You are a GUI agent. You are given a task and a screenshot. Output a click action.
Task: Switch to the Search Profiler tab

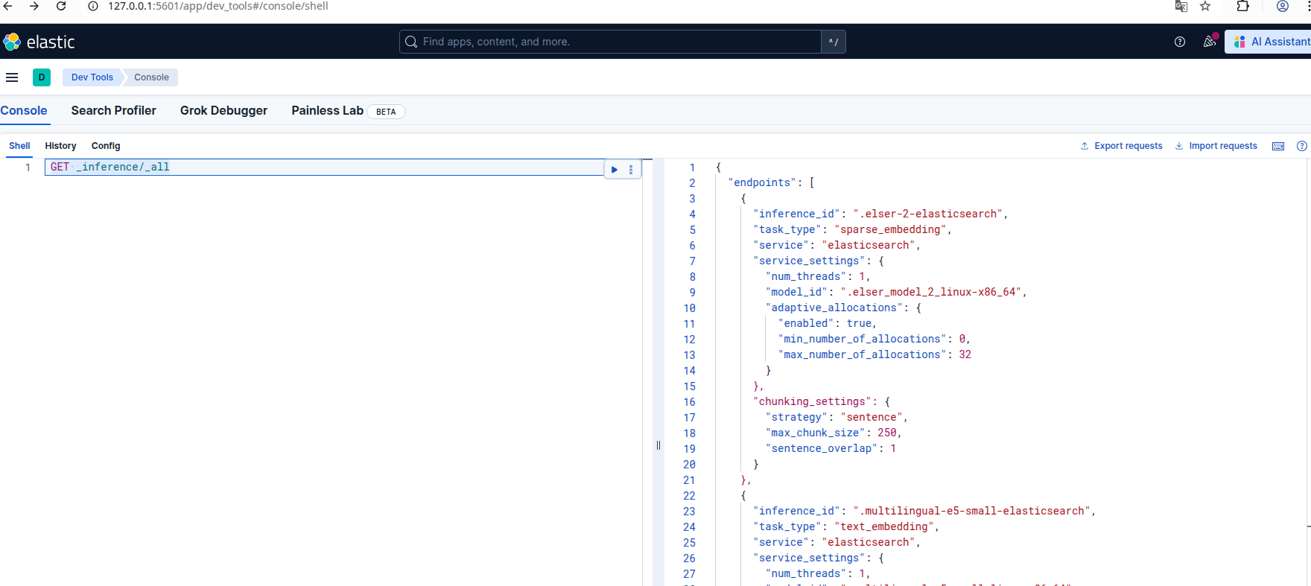pos(114,110)
